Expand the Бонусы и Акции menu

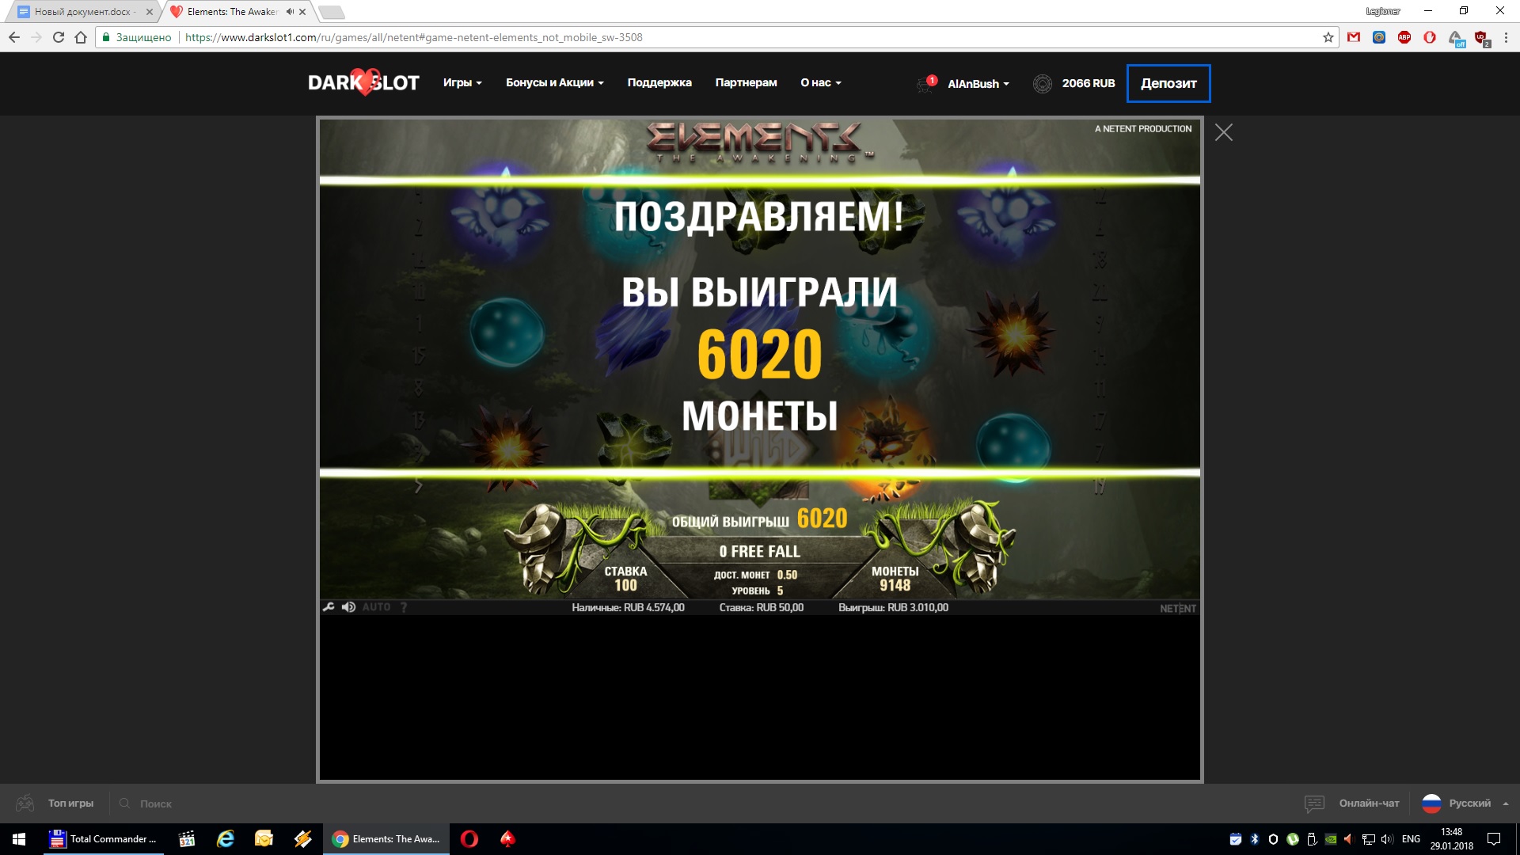coord(555,82)
